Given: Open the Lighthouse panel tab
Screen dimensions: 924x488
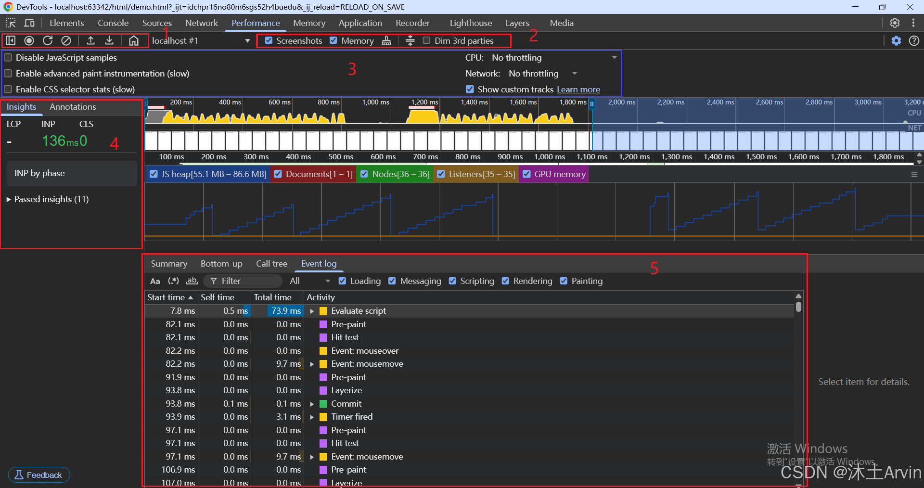Looking at the screenshot, I should (x=471, y=23).
